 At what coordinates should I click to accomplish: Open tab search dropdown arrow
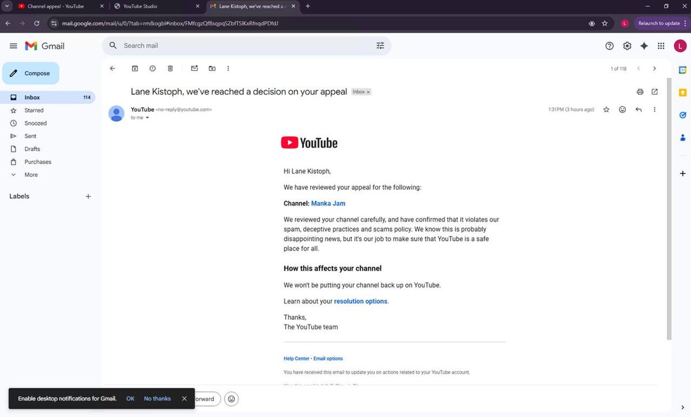6,6
